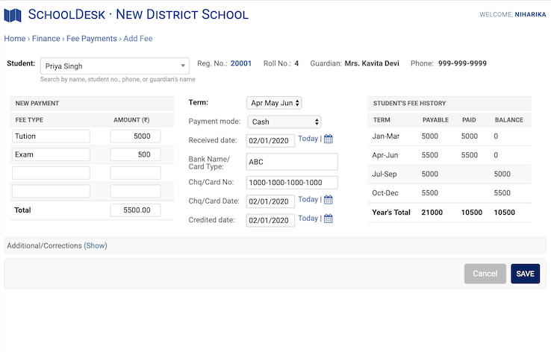The image size is (551, 352).
Task: Open calendar picker for Credited date
Action: click(x=329, y=219)
